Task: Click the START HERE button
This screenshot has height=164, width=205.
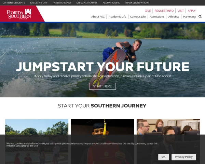Action: (102, 86)
